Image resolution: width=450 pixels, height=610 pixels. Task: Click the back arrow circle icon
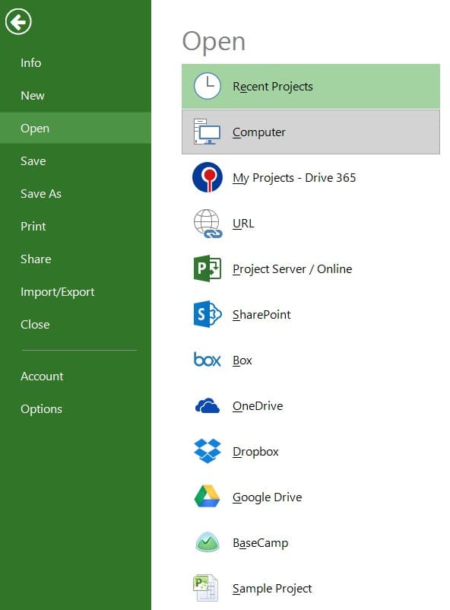tap(18, 21)
